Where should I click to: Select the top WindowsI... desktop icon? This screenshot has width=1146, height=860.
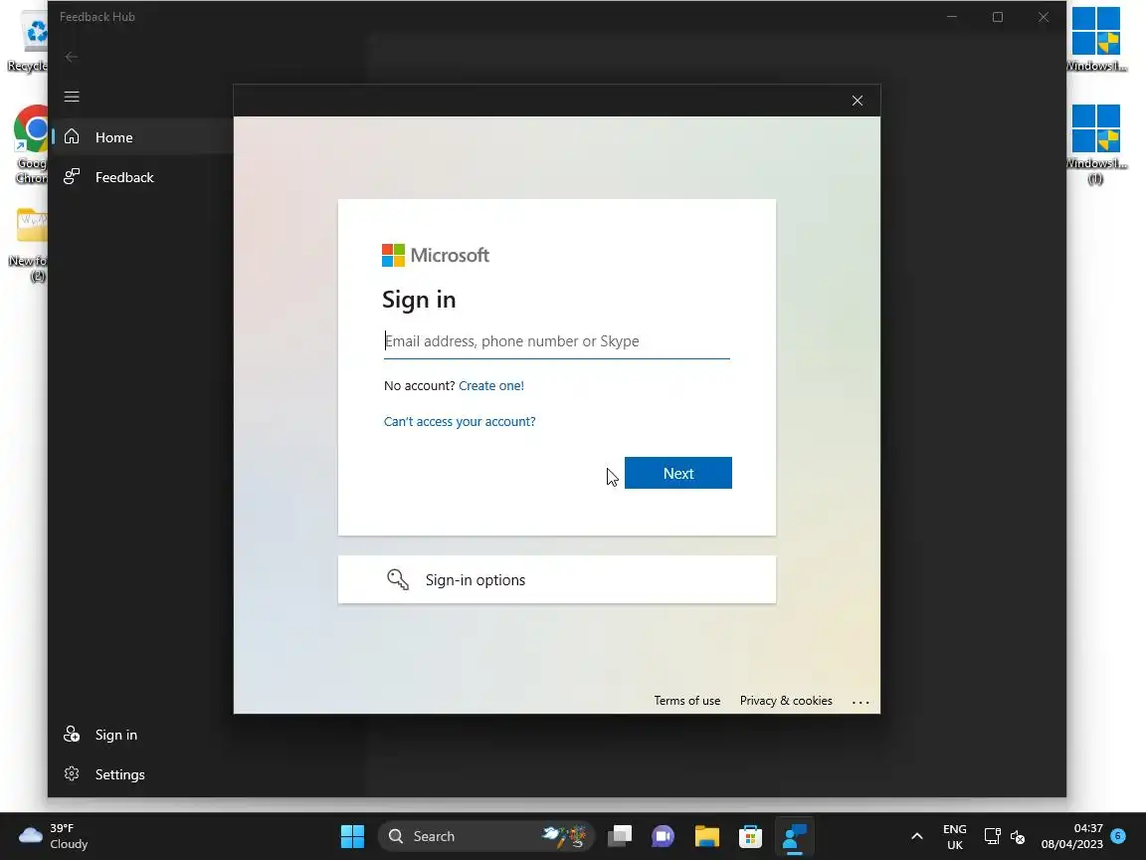1095,40
